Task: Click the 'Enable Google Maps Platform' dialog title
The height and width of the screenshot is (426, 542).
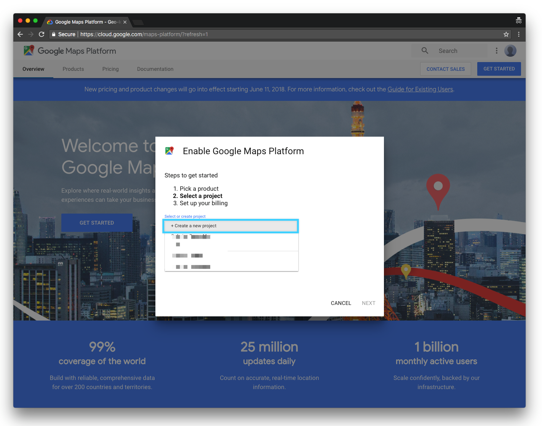Action: tap(243, 151)
